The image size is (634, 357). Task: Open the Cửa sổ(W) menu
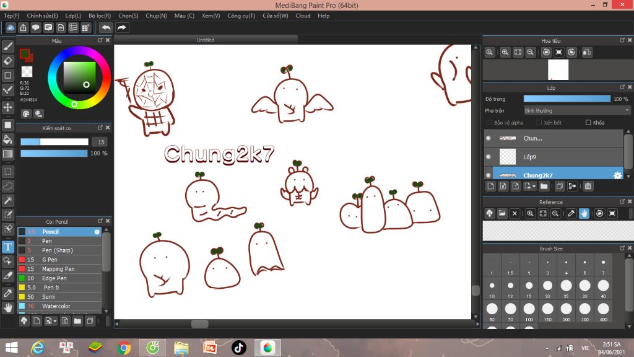pyautogui.click(x=276, y=15)
